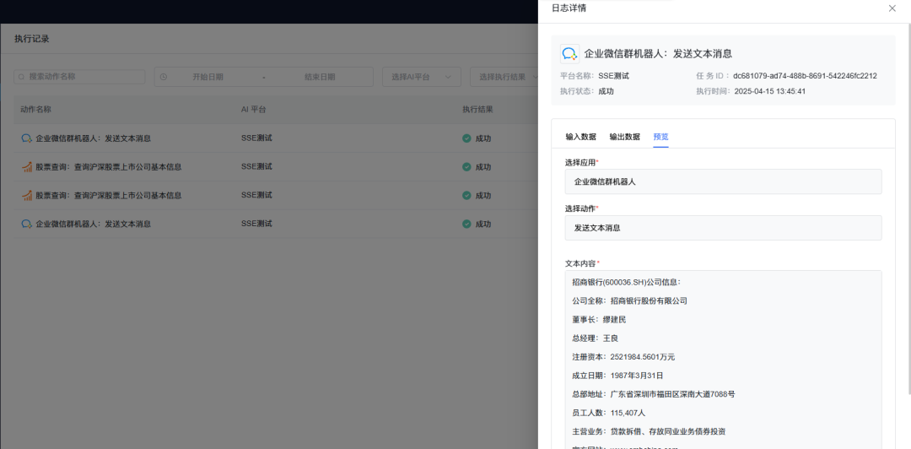This screenshot has width=911, height=449.
Task: Click the WeCom icon in the first record row
Action: 27,138
